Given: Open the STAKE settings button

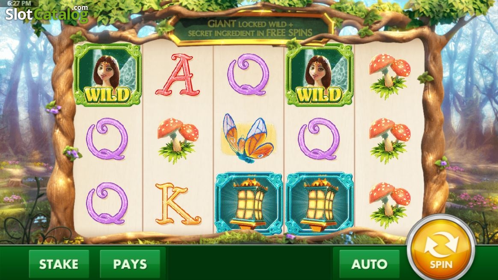Looking at the screenshot, I should click(x=59, y=264).
